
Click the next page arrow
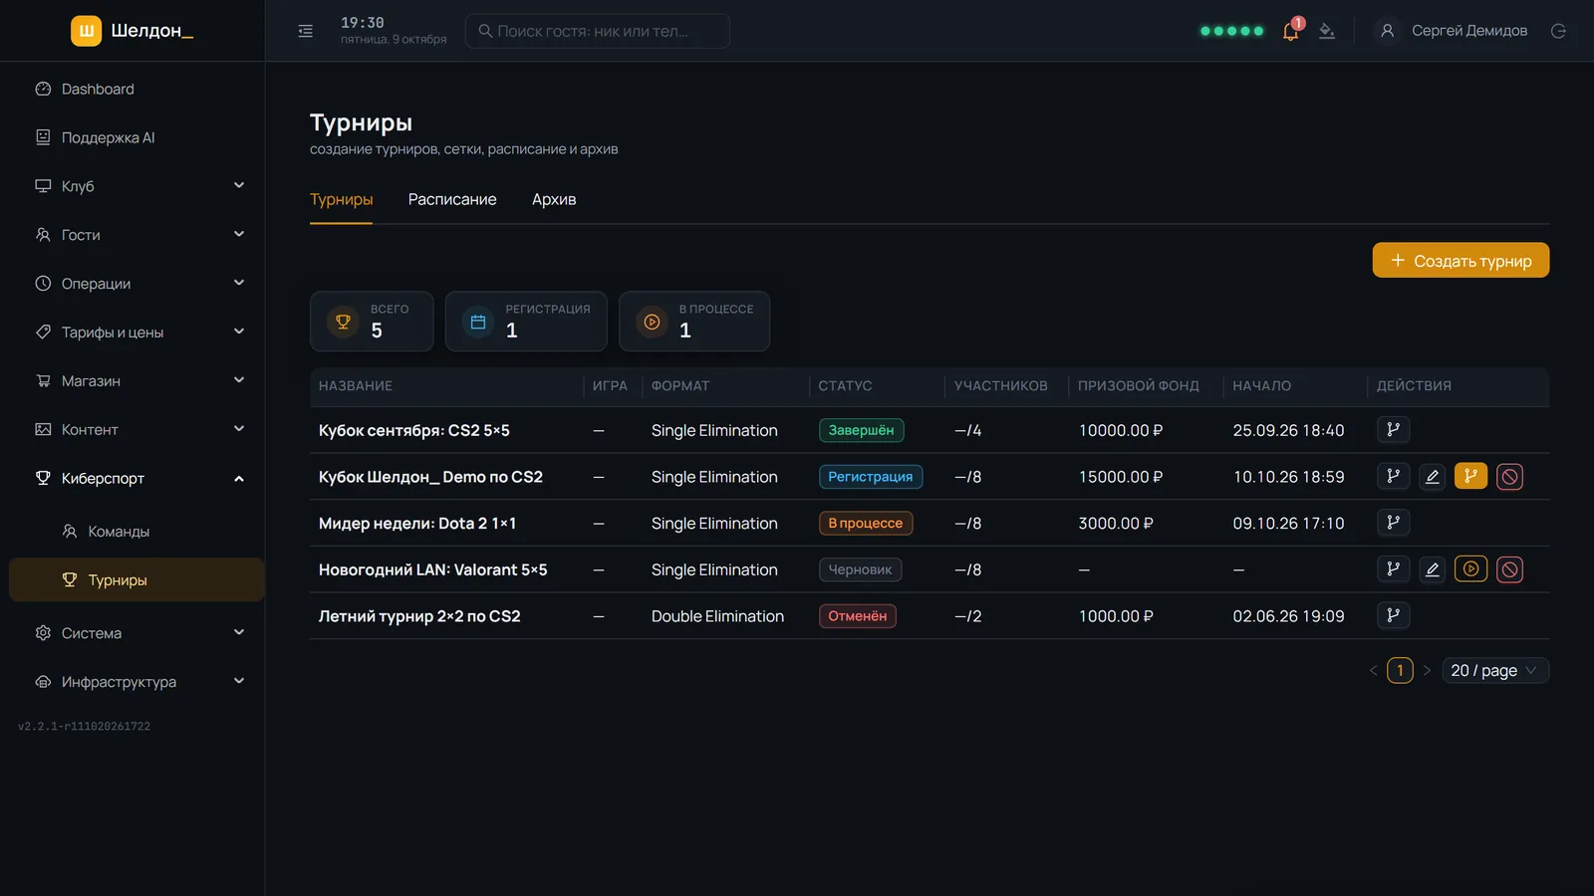(x=1427, y=671)
